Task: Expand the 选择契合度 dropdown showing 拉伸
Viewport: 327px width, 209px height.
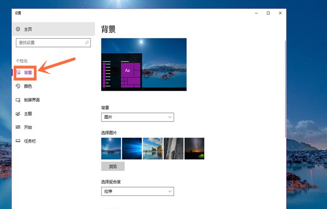Action: pos(138,191)
